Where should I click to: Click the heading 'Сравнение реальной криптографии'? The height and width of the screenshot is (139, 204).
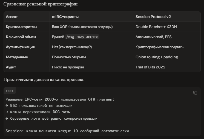point(40,4)
